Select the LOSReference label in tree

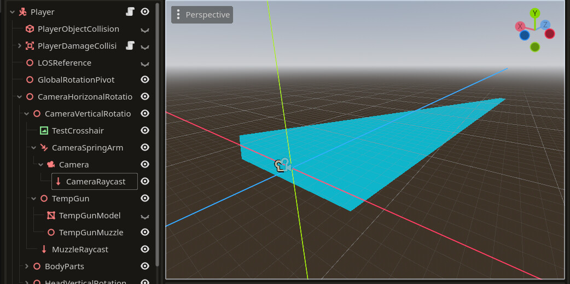coord(65,63)
